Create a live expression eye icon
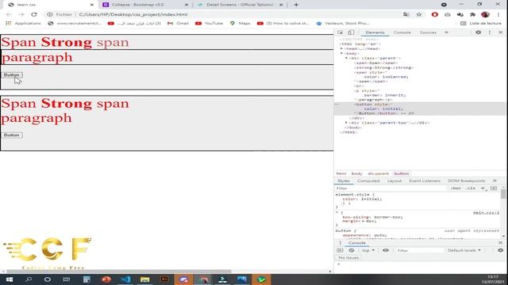Image resolution: width=508 pixels, height=285 pixels. pos(386,250)
